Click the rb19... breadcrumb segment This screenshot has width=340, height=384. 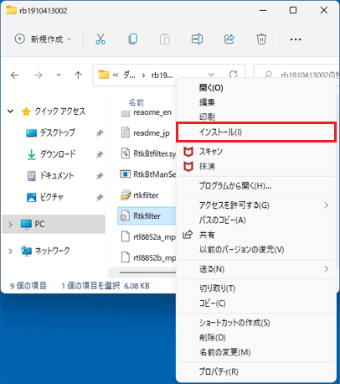coord(162,75)
